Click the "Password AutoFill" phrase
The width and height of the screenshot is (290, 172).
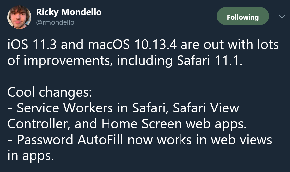70,140
